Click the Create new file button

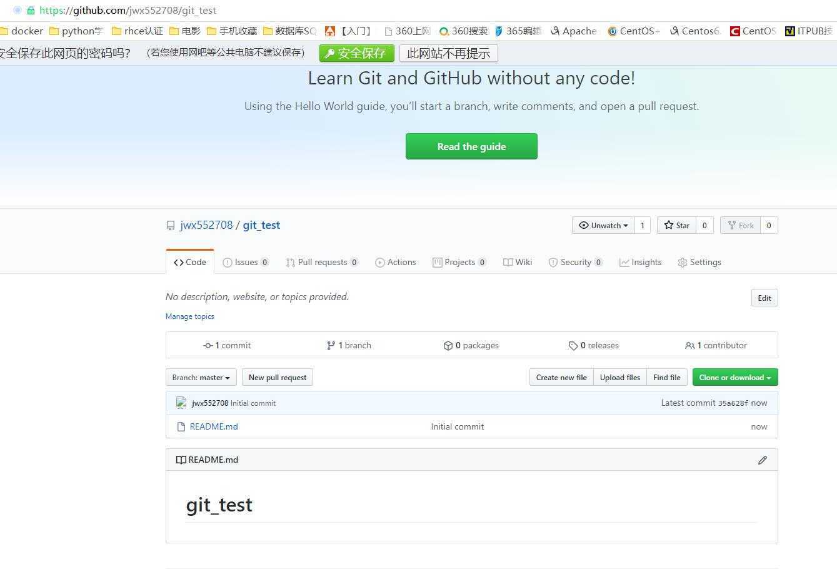561,378
